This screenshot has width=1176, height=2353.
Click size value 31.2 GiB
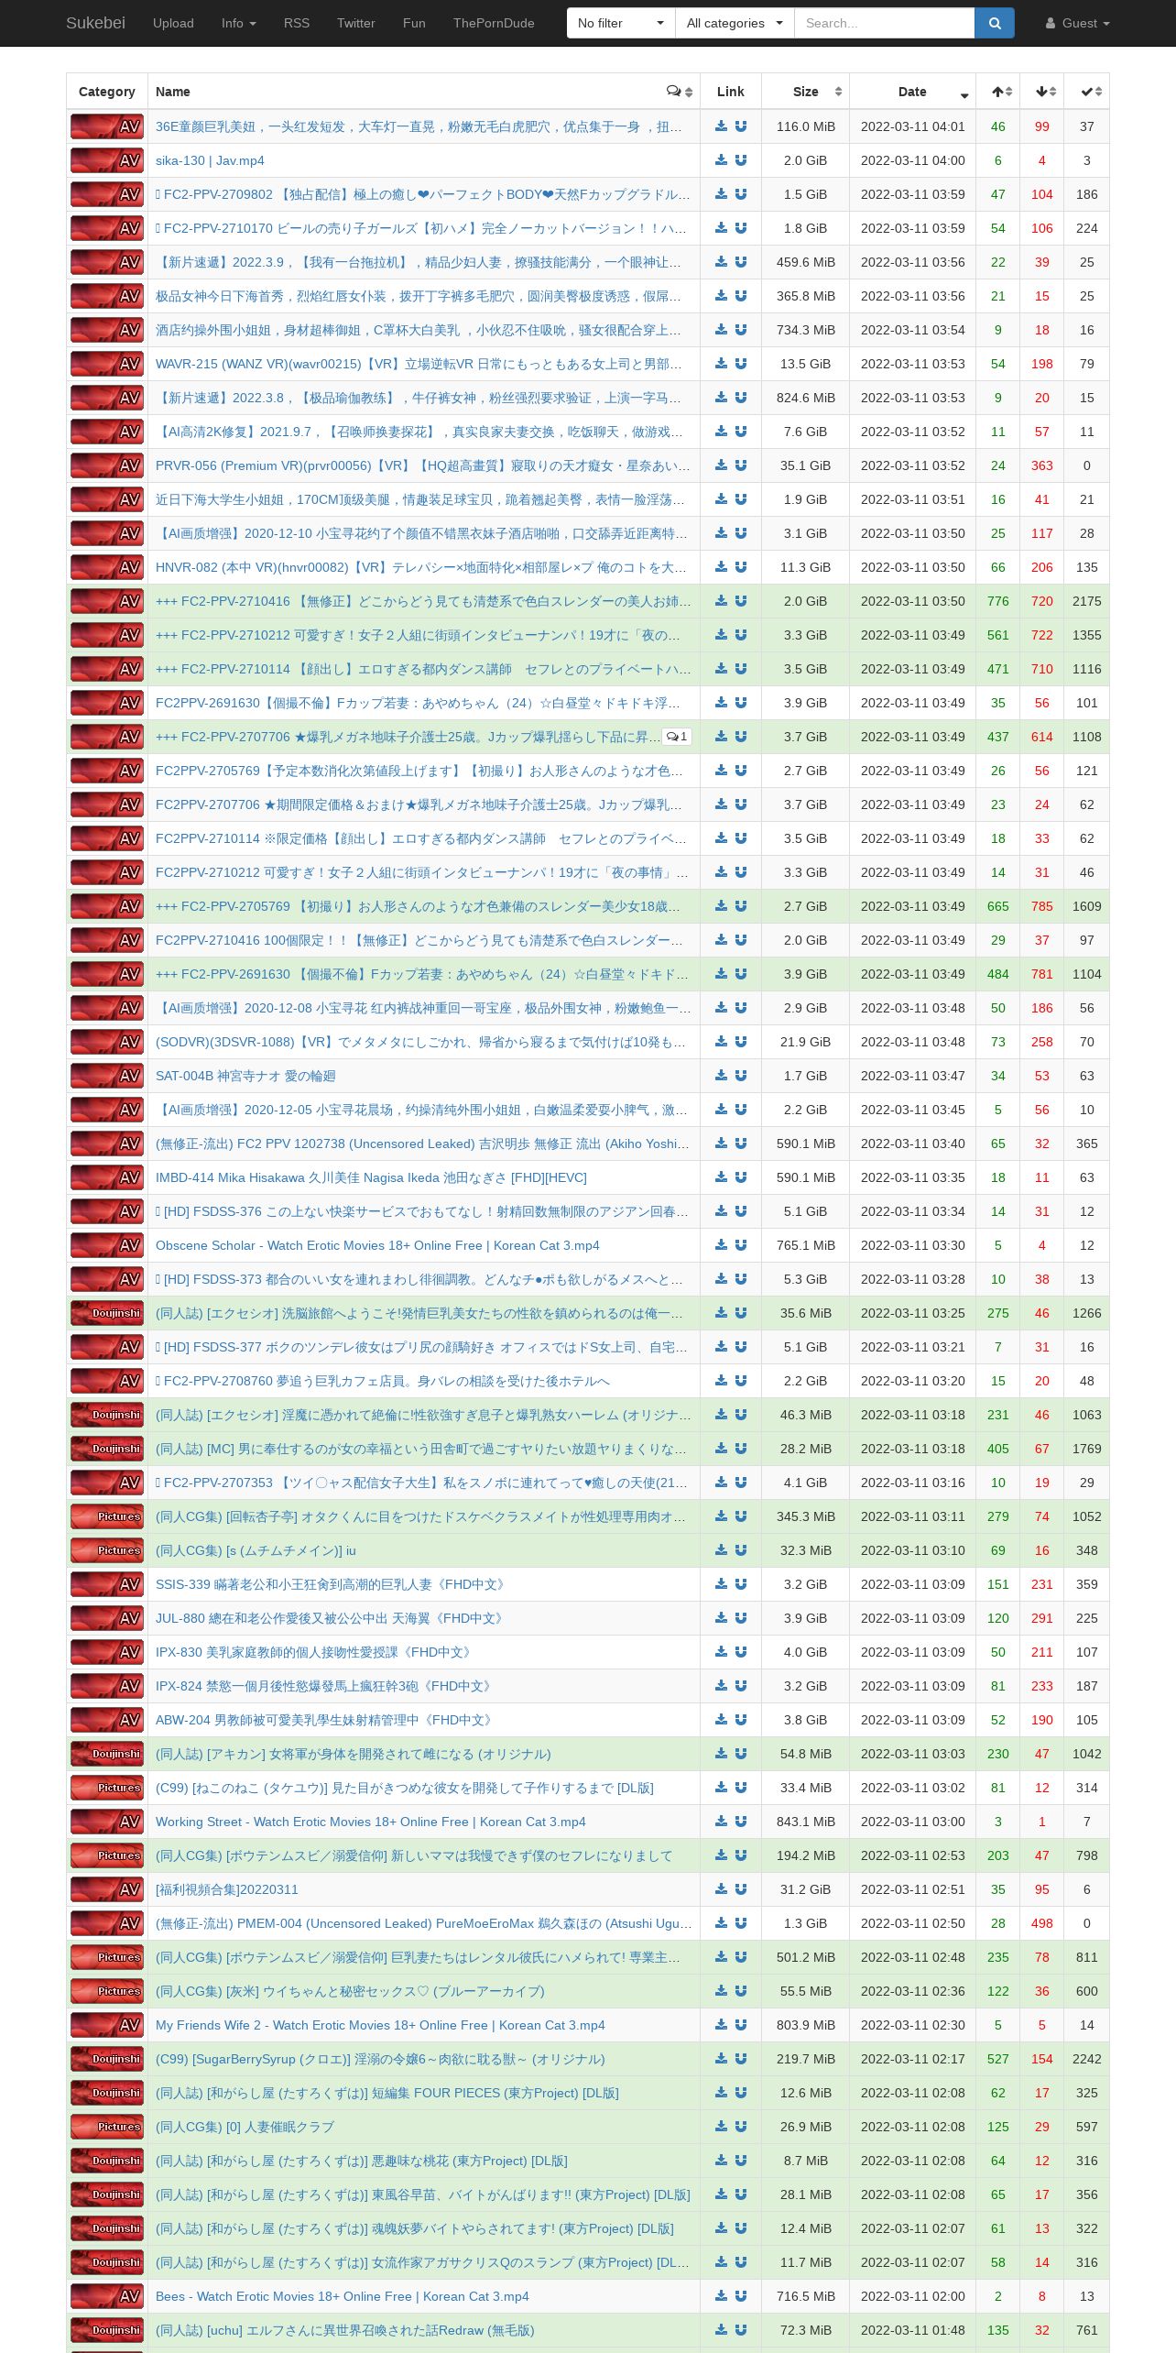coord(806,1889)
